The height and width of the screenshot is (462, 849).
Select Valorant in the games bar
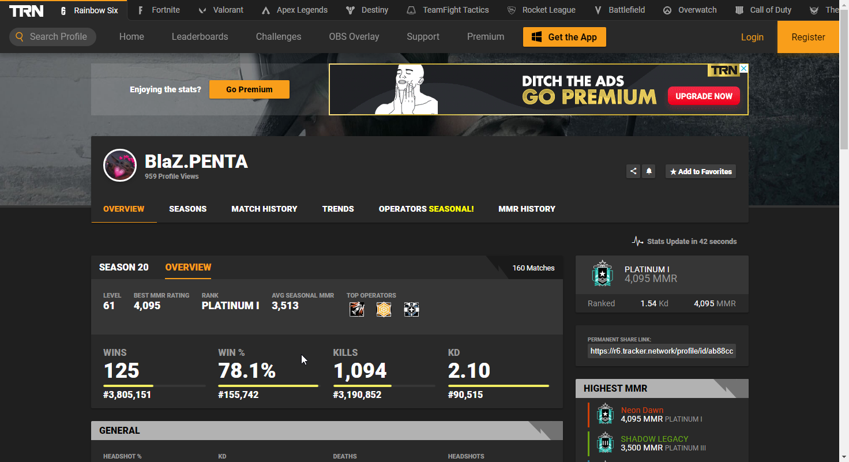[x=221, y=10]
